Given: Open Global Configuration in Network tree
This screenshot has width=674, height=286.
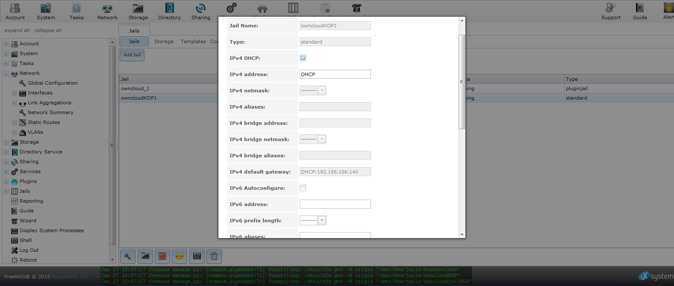Looking at the screenshot, I should click(x=53, y=83).
